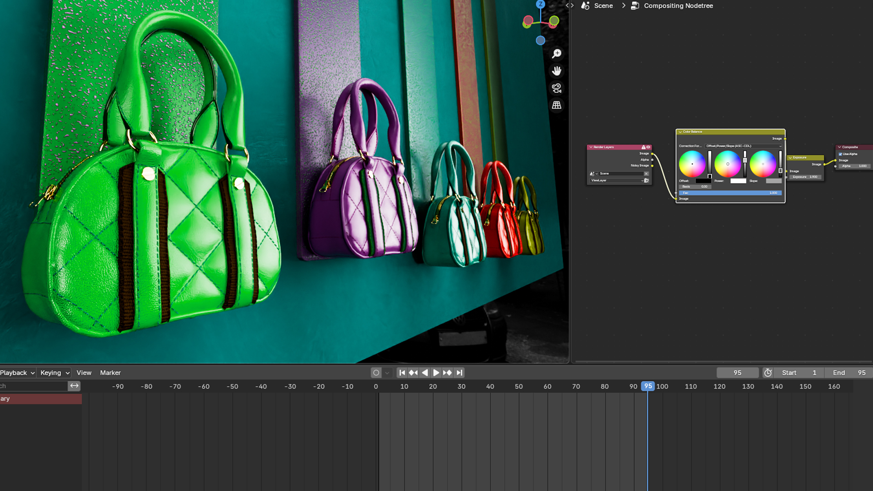Toggle the auto keying record button
This screenshot has width=873, height=491.
(x=376, y=373)
